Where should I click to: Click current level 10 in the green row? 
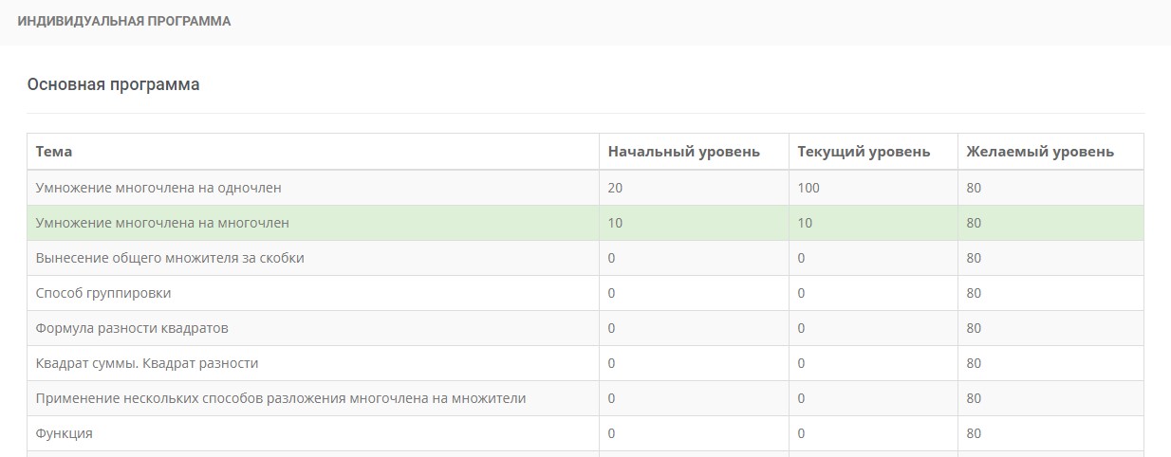[805, 223]
